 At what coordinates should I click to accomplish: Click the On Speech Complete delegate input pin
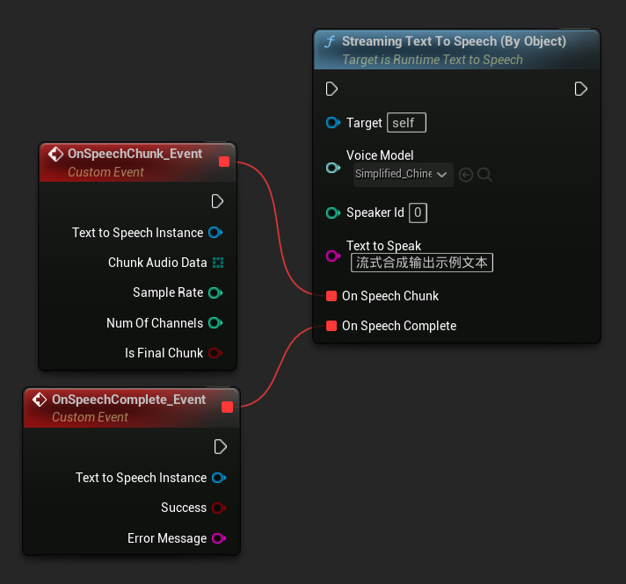(x=331, y=326)
